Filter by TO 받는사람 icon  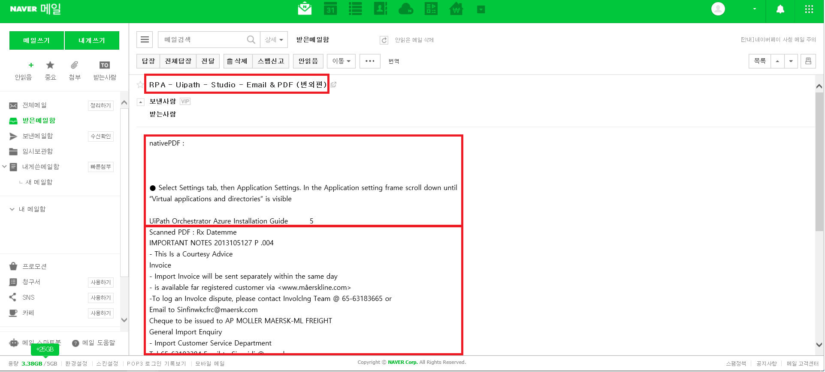(x=105, y=71)
